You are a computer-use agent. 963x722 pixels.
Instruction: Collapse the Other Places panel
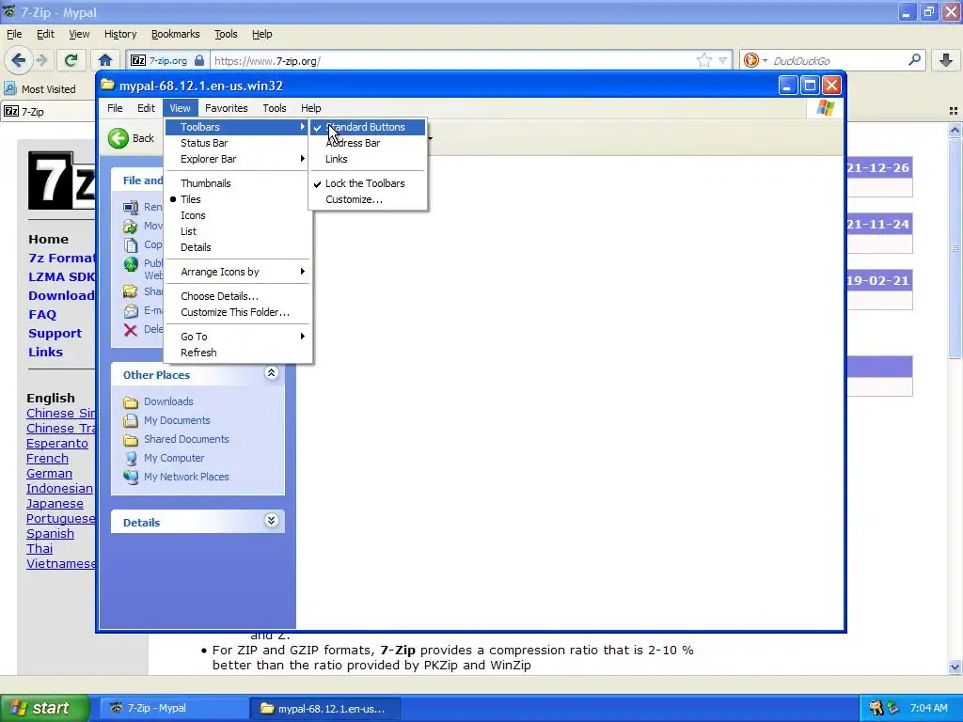271,373
